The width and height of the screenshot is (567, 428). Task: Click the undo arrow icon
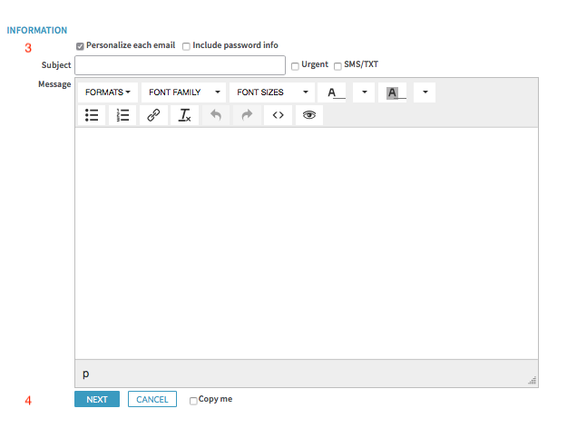point(216,115)
